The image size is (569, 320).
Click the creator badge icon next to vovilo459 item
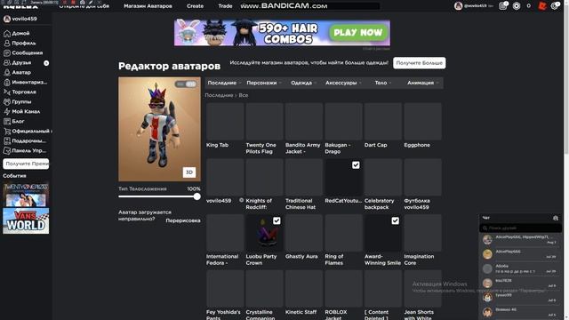(241, 200)
